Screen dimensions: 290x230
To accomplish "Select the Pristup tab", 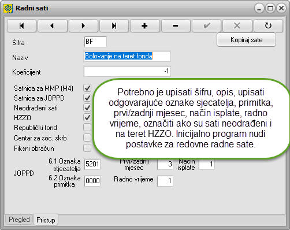I will click(46, 220).
